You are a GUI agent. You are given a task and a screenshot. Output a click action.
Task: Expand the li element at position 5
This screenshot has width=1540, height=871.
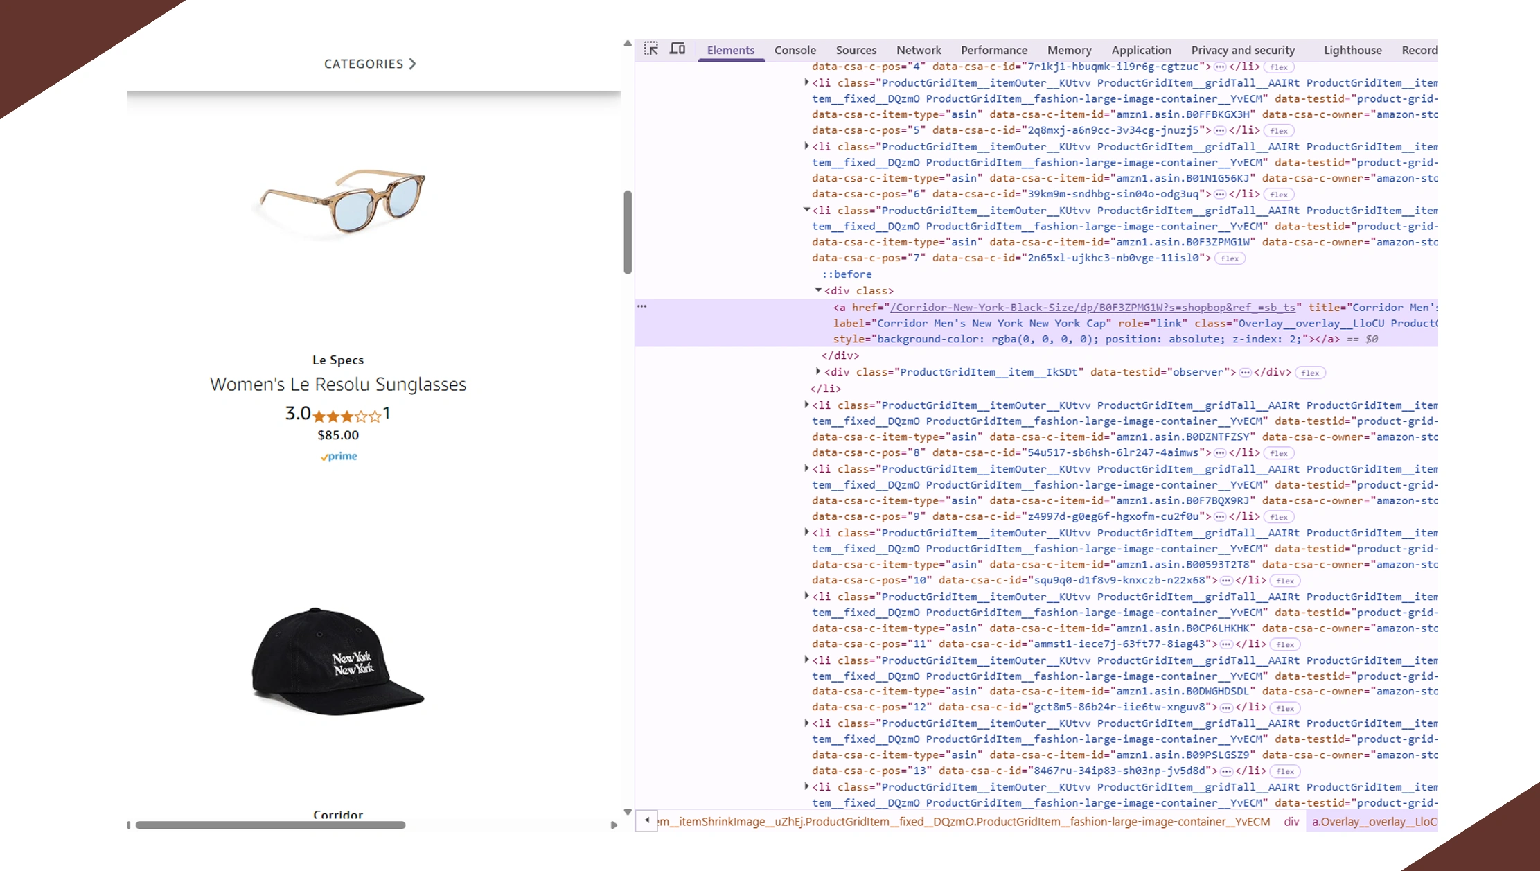click(x=806, y=82)
